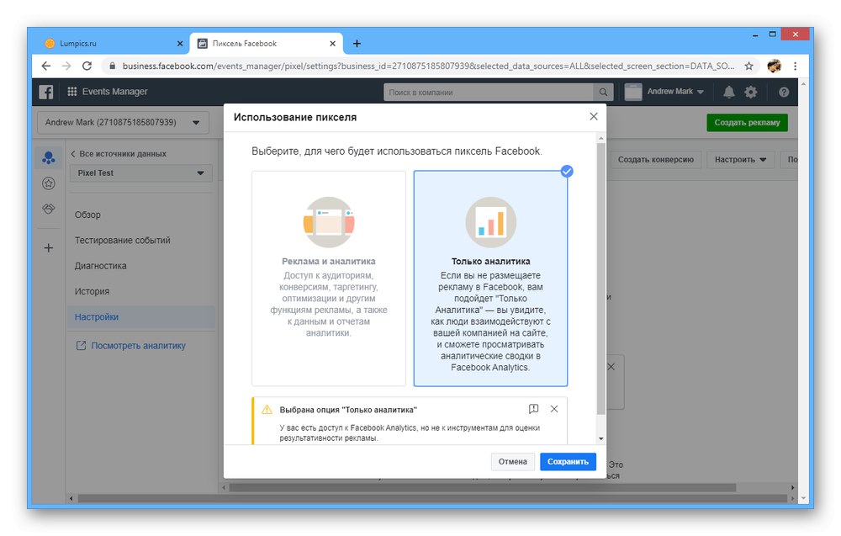The width and height of the screenshot is (841, 536).
Task: Click the yellow warning triangle icon
Action: 267,410
